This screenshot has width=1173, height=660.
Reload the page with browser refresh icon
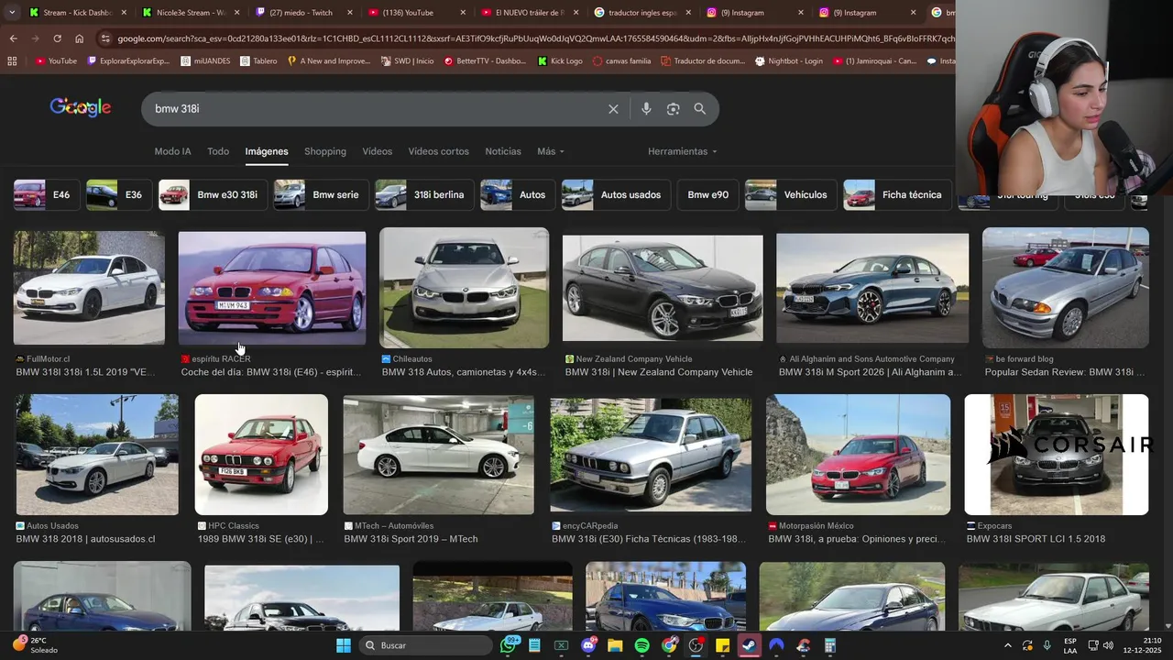coord(57,38)
